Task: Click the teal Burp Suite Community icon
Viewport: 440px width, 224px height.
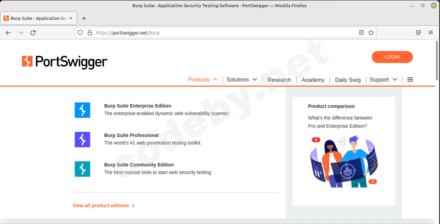Action: click(x=82, y=169)
